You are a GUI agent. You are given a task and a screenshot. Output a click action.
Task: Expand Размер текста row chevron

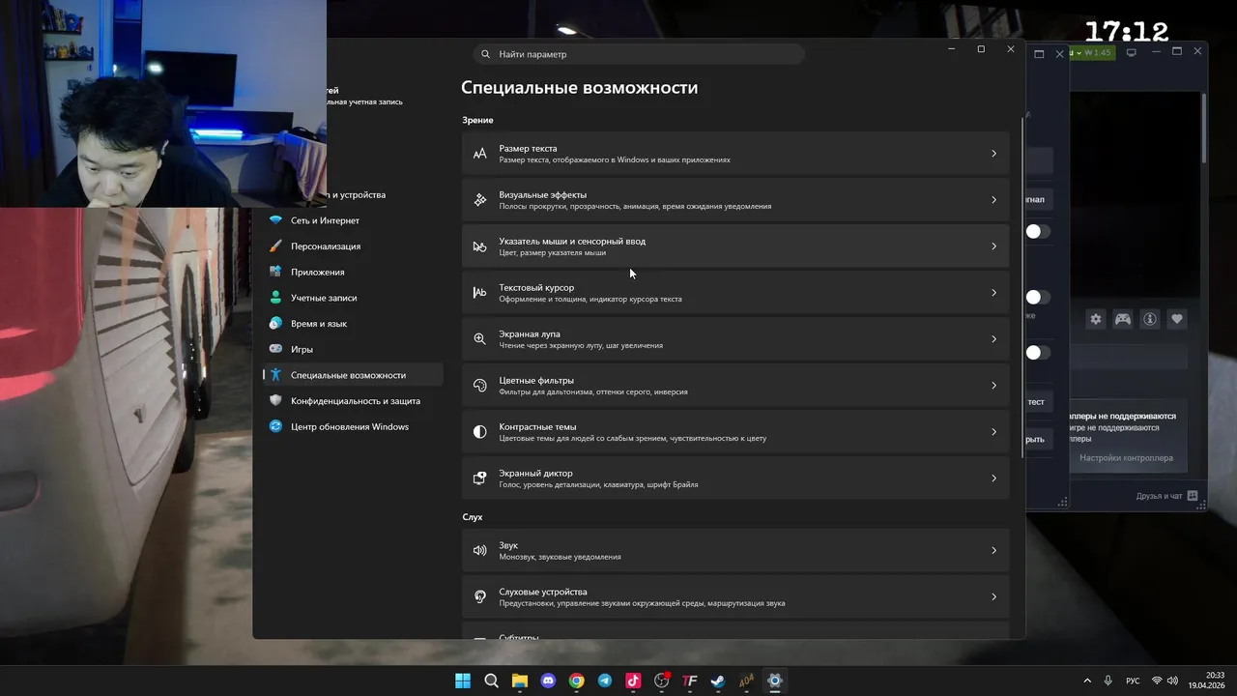pos(993,154)
